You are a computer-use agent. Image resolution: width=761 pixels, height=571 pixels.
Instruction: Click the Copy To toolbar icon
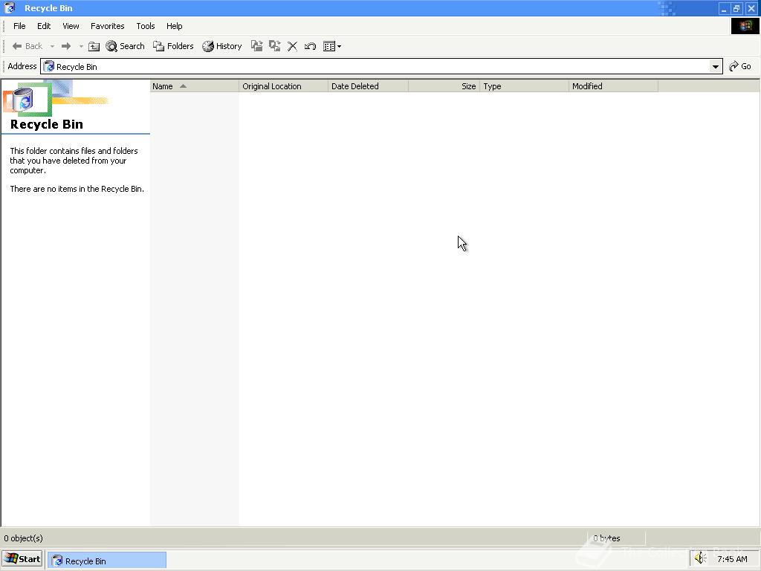275,46
